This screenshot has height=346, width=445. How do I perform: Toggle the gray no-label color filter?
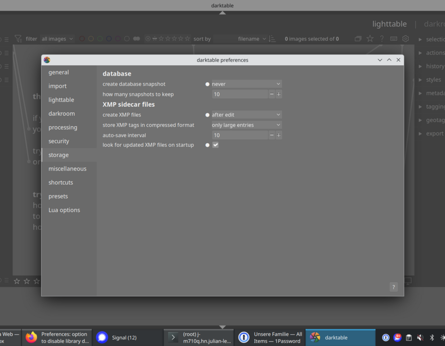tap(127, 39)
